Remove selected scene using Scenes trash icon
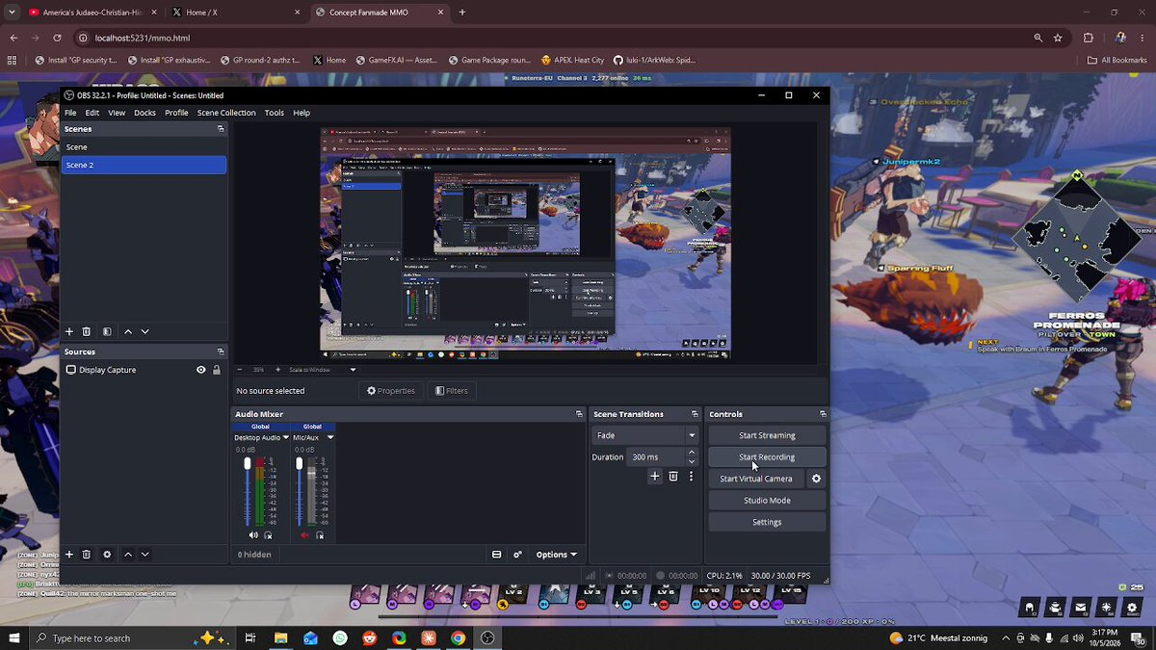1156x650 pixels. (x=87, y=331)
